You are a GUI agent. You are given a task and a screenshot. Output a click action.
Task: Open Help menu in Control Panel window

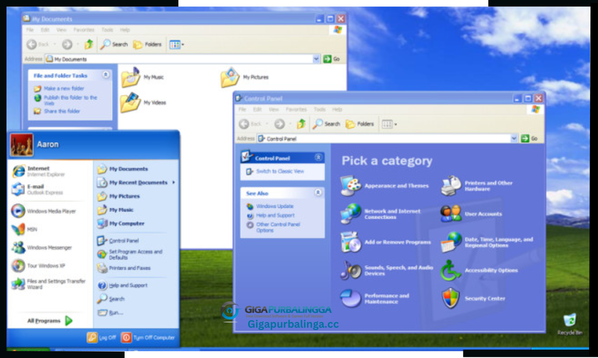coord(337,109)
